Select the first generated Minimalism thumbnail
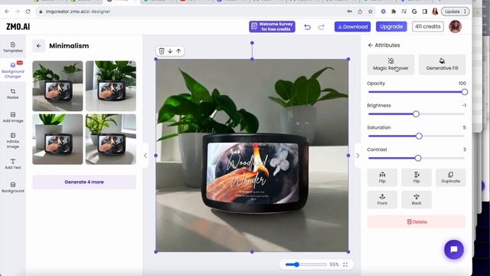The image size is (490, 276). pos(57,86)
